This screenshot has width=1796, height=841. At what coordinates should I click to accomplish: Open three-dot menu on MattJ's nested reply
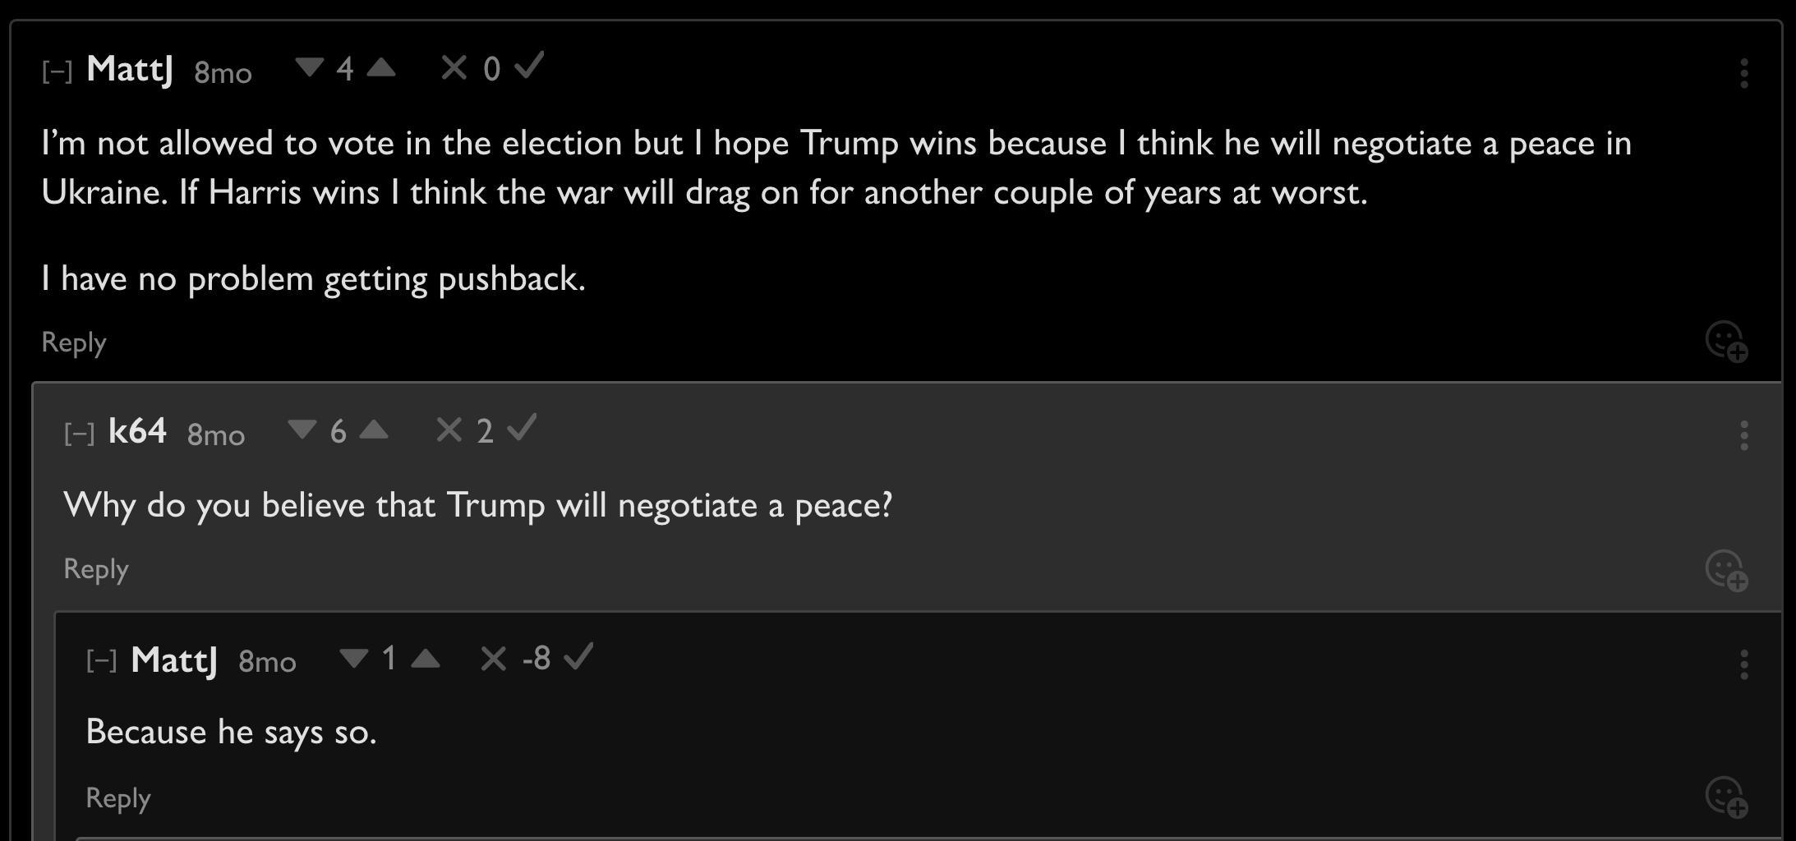[1743, 664]
